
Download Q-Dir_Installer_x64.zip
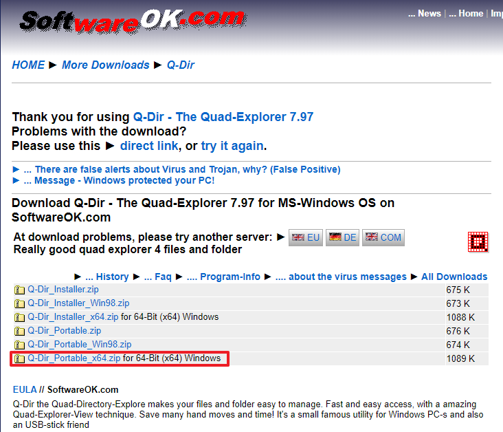click(x=73, y=317)
